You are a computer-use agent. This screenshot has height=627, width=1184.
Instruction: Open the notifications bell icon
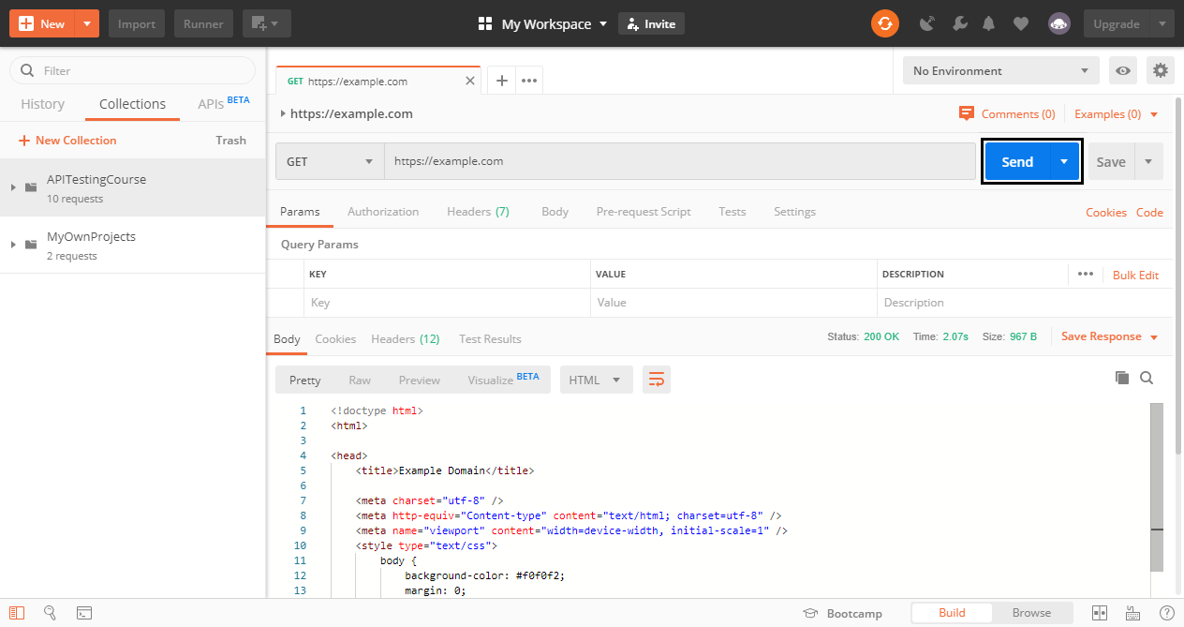pos(988,24)
